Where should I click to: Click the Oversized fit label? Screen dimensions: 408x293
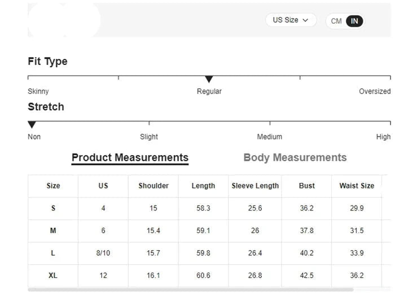[375, 91]
